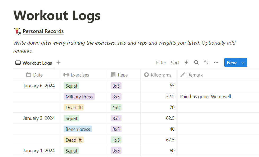The height and width of the screenshot is (157, 259).
Task: Open the three-dots more options menu
Action: [216, 63]
